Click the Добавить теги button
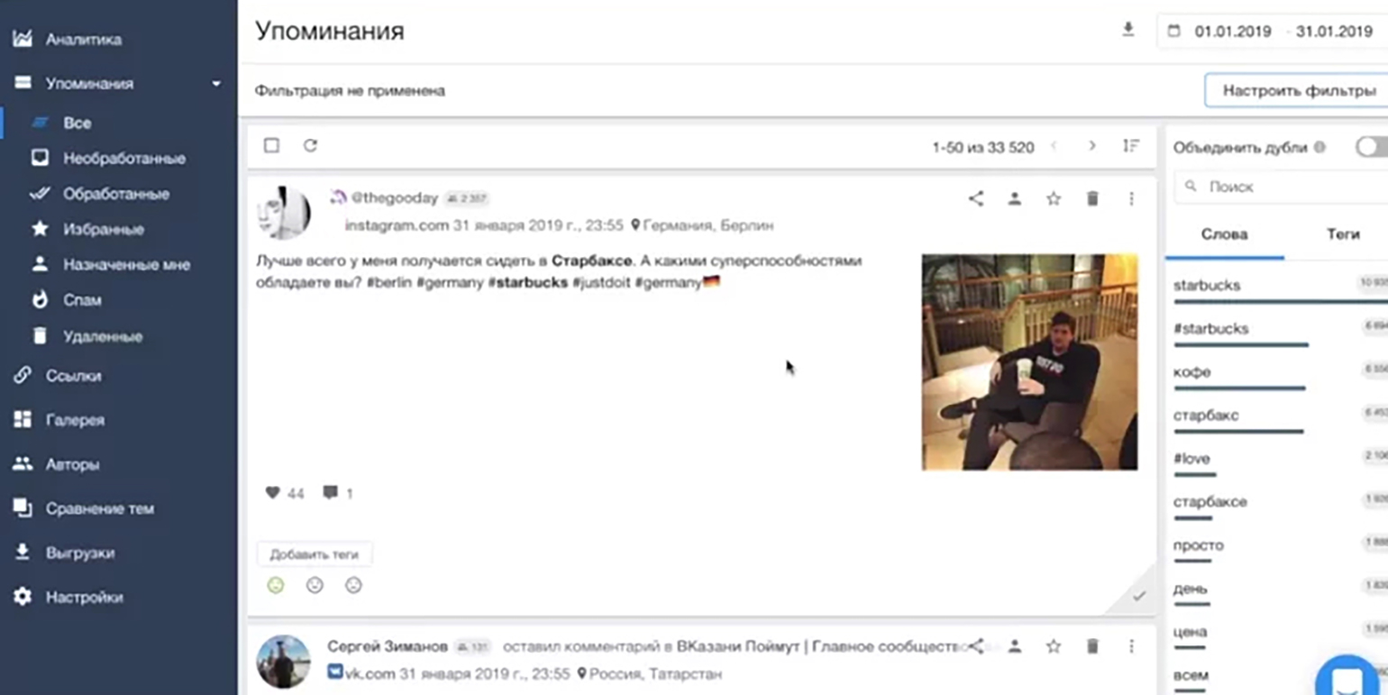This screenshot has width=1388, height=695. click(x=314, y=554)
